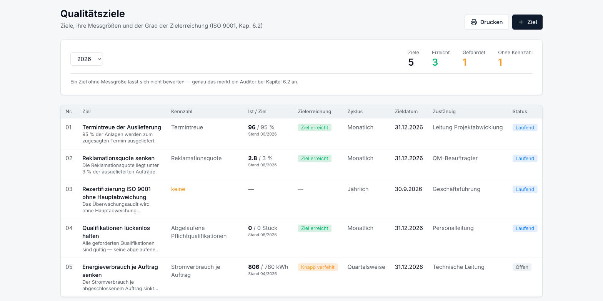Click value '2.8 / 3 %'
This screenshot has height=301, width=603.
tap(260, 158)
